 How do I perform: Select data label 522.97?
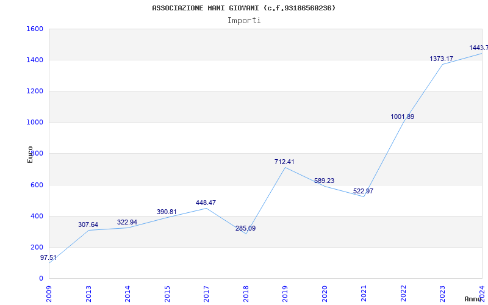tap(363, 191)
